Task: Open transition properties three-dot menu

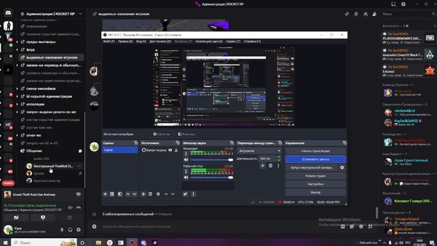Action: pos(278,165)
